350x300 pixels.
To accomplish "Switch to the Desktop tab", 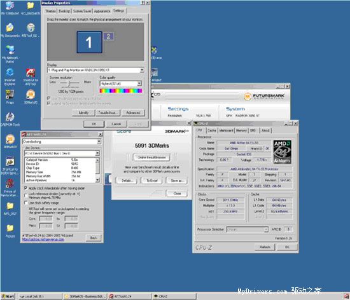I will [64, 11].
